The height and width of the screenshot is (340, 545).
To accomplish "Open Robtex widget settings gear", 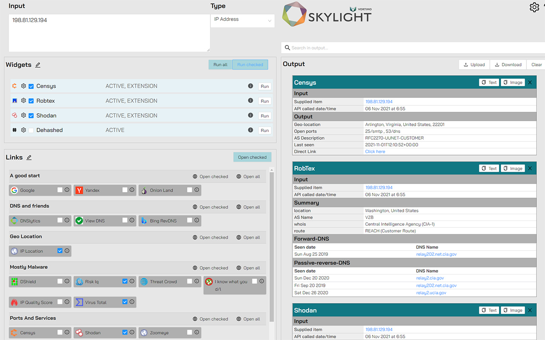I will click(23, 101).
